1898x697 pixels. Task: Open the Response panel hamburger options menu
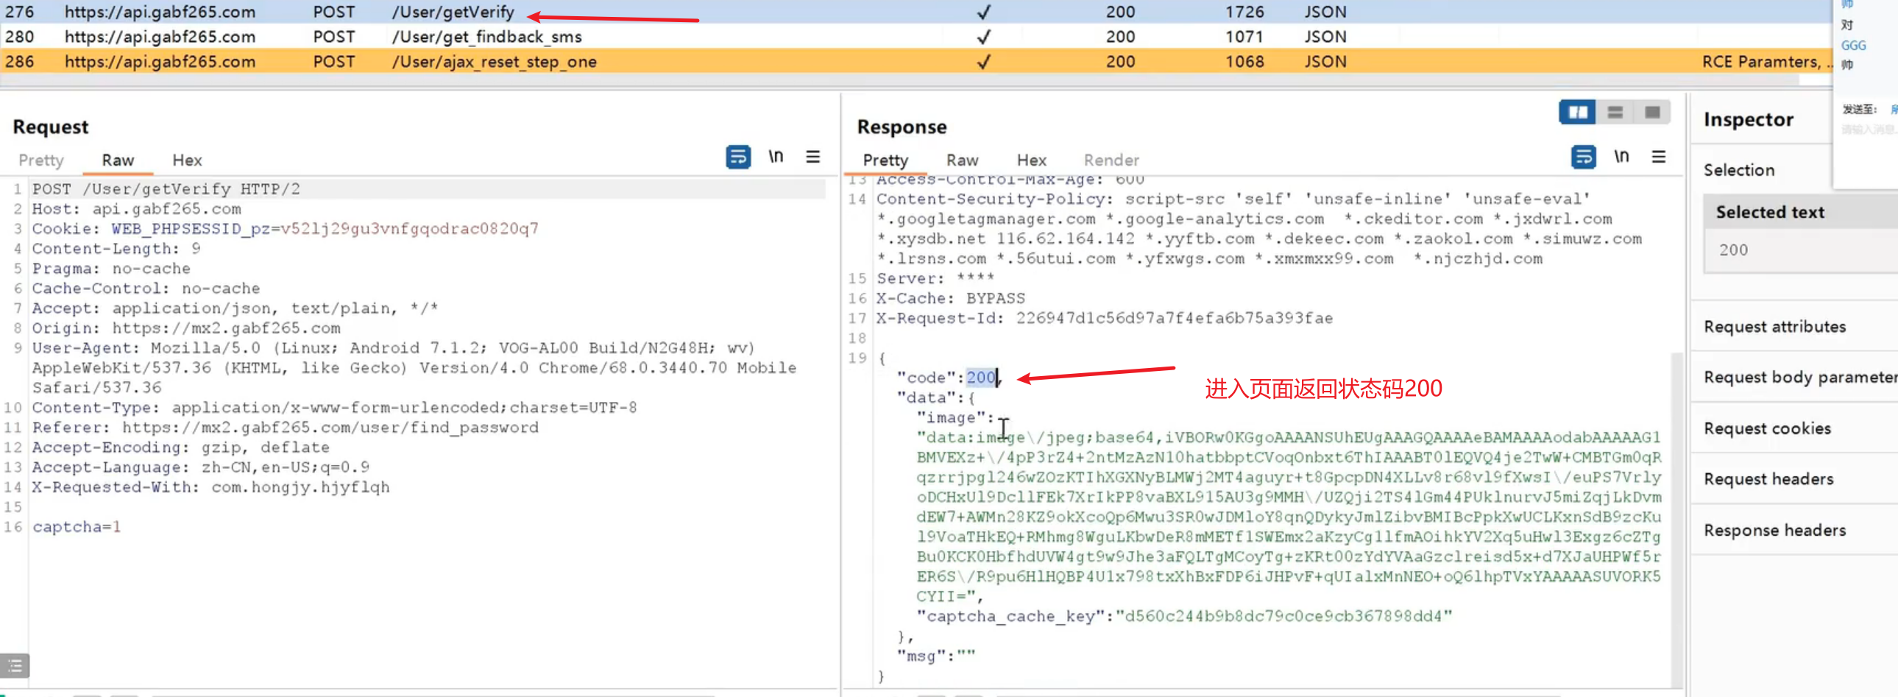click(x=1659, y=157)
